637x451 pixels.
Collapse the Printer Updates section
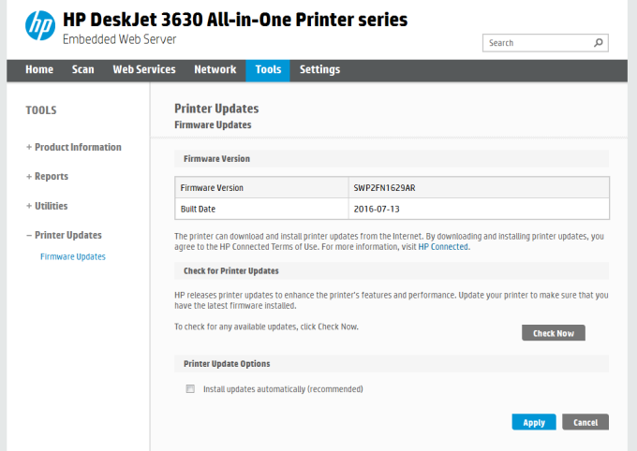coord(65,236)
